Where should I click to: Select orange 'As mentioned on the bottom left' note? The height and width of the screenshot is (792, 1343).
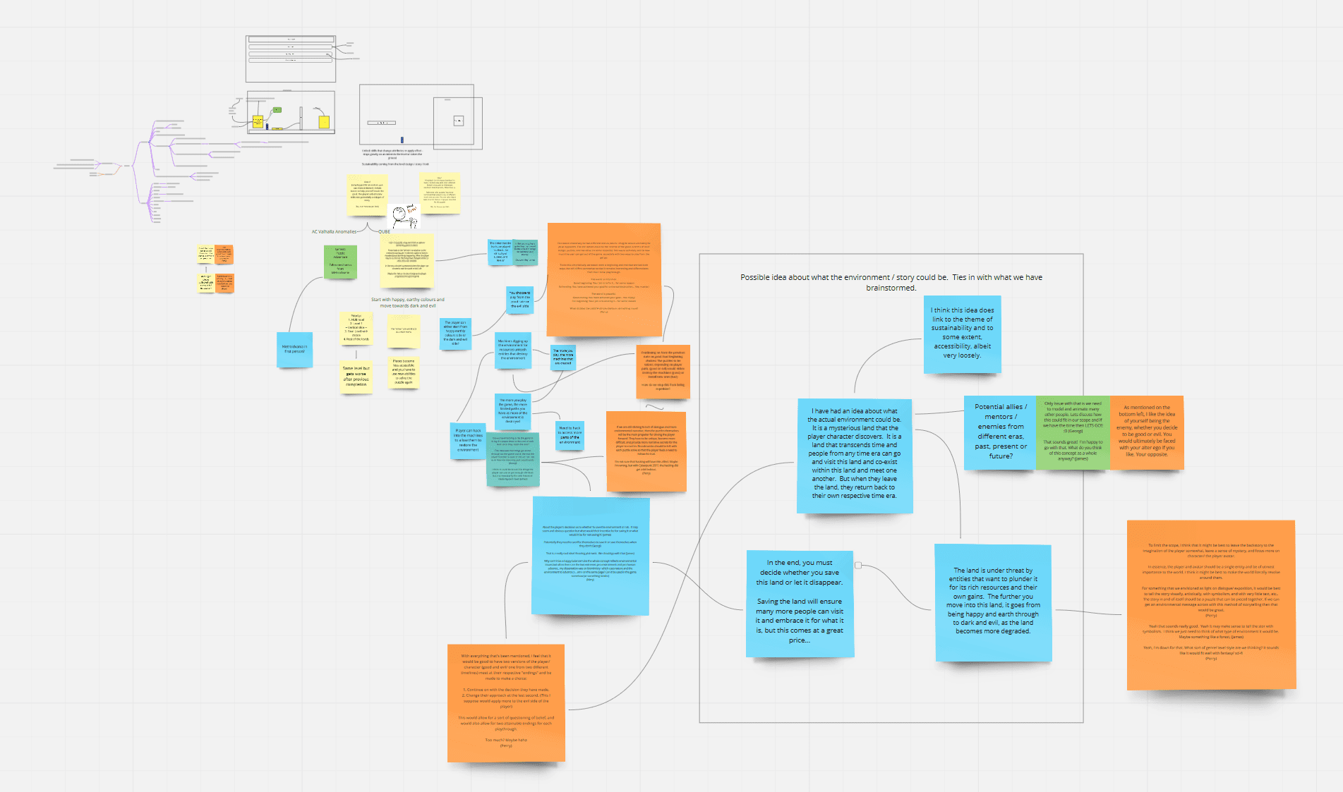[x=1146, y=432]
